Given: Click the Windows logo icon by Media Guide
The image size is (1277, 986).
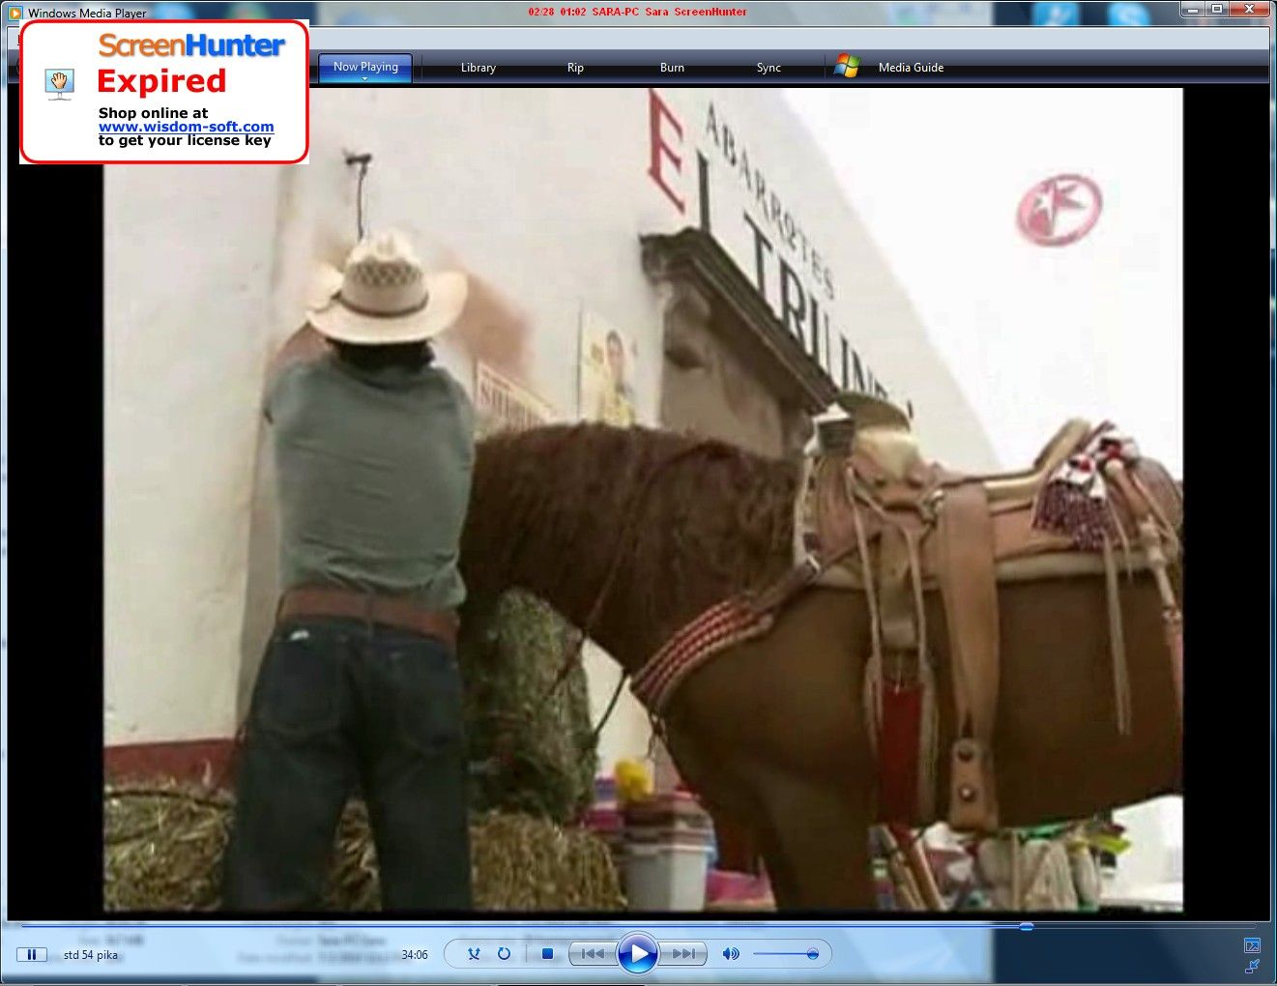Looking at the screenshot, I should (x=847, y=66).
